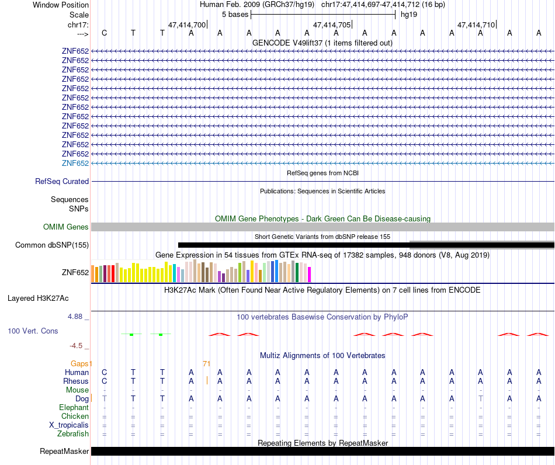This screenshot has height=465, width=555.
Task: Open the GENCODE V49lift37 track title
Action: click(322, 43)
